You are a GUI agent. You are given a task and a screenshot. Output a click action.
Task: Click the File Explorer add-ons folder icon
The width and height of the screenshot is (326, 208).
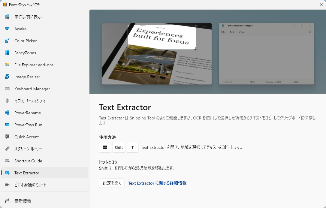click(7, 65)
